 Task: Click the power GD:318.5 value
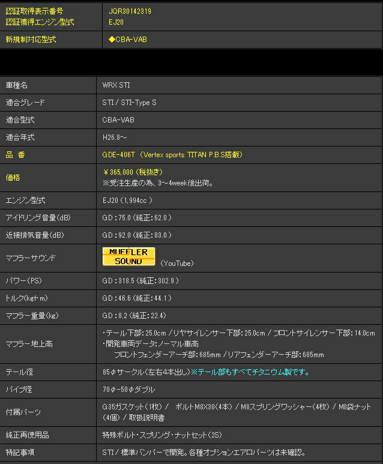pos(140,281)
